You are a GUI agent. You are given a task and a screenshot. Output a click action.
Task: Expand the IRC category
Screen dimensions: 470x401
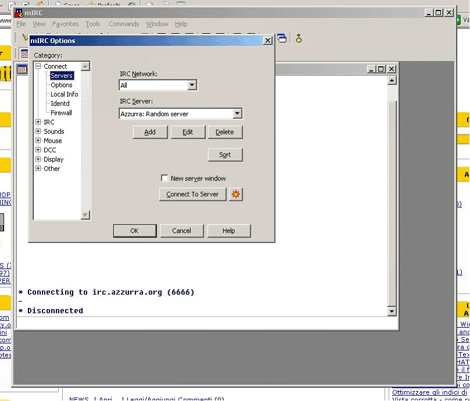tap(38, 122)
